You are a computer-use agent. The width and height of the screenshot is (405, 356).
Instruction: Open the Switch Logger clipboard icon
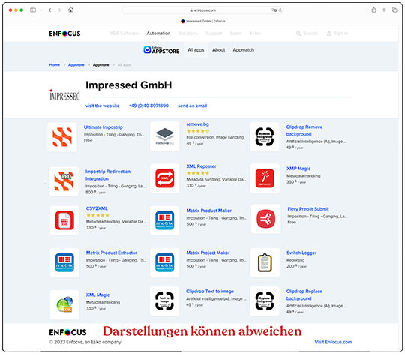[x=265, y=262]
